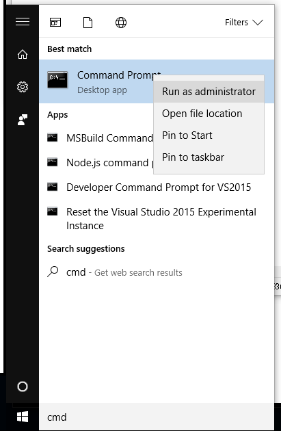Choose Run as administrator
This screenshot has height=431, width=281.
tap(209, 92)
